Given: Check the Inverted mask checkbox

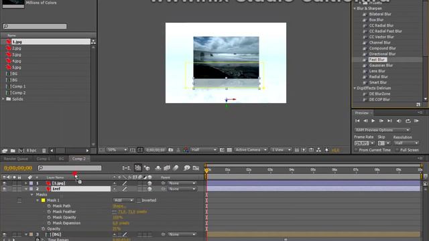Looking at the screenshot, I should tap(139, 201).
